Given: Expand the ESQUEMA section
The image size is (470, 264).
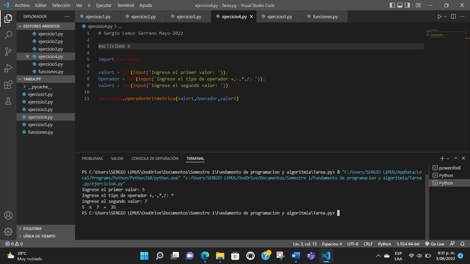Looking at the screenshot, I should pos(46,228).
